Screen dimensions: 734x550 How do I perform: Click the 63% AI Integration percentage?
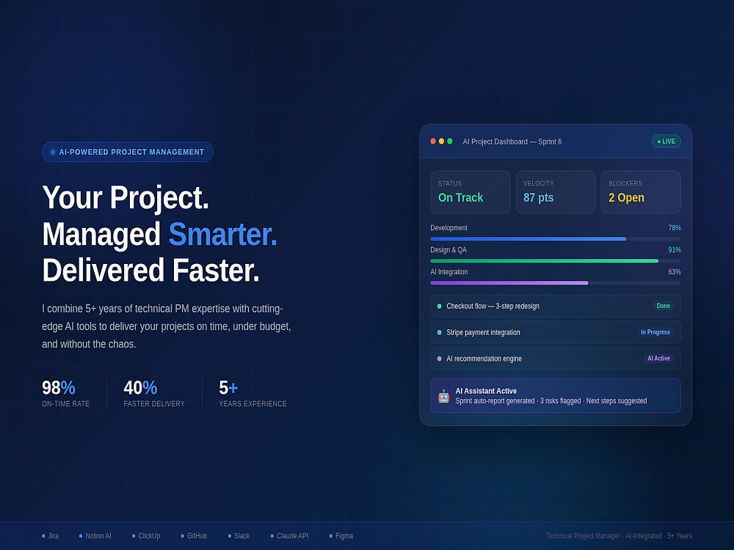[x=675, y=272]
